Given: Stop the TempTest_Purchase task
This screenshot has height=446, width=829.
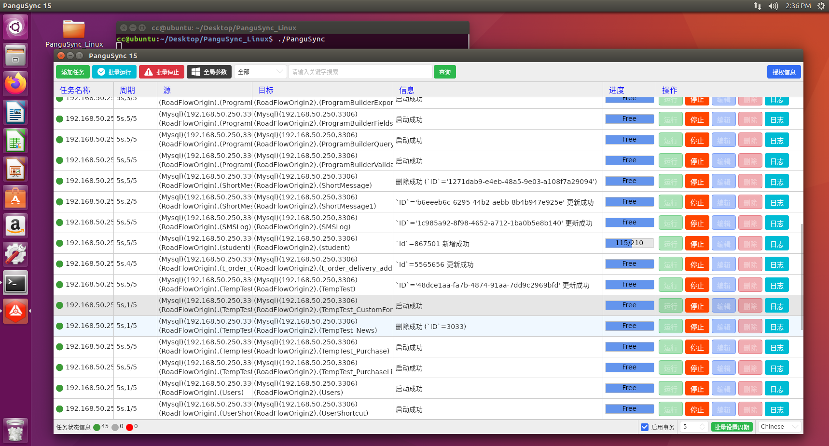Looking at the screenshot, I should [x=697, y=348].
